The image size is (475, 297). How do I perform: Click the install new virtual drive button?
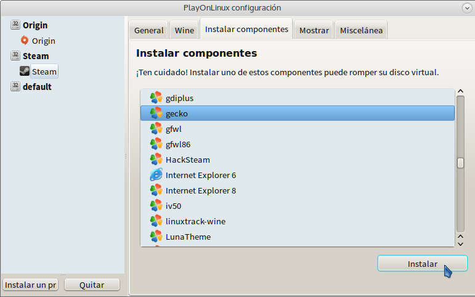tap(31, 285)
